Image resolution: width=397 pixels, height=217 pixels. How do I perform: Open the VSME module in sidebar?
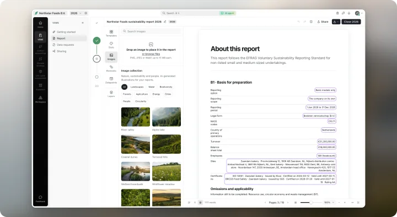(x=40, y=37)
